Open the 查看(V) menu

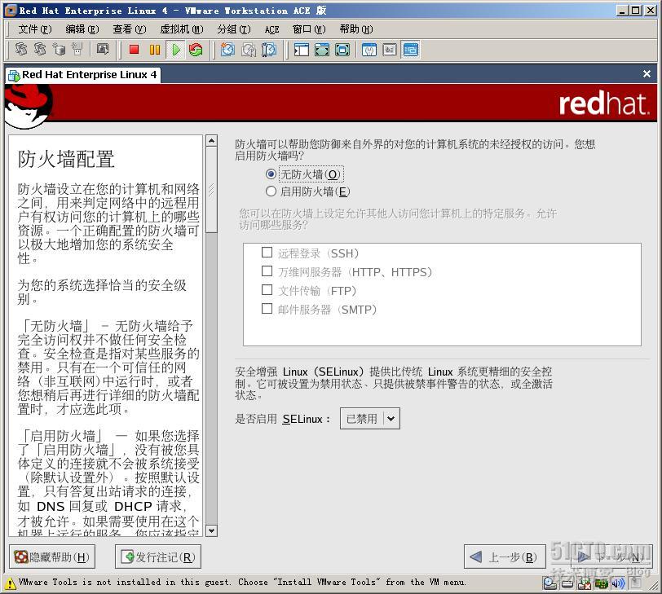coord(130,29)
